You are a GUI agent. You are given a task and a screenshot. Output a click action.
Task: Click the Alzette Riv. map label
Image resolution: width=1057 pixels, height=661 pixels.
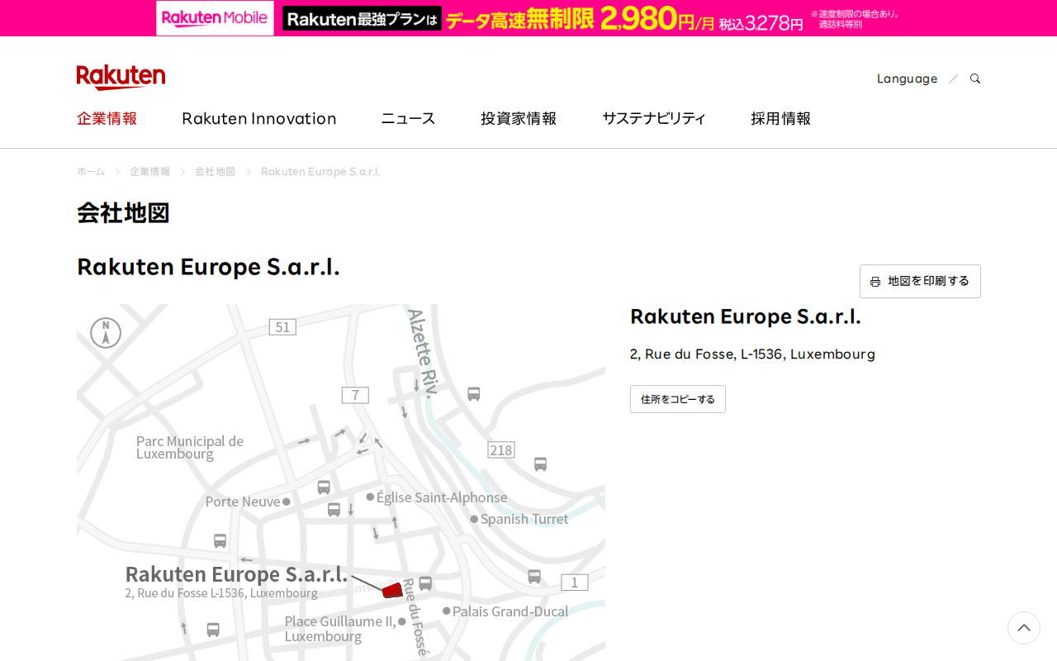422,354
